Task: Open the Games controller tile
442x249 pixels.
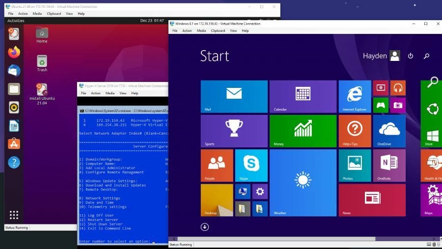Action: (381, 105)
